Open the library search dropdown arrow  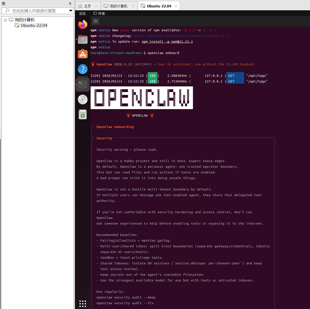(x=71, y=11)
